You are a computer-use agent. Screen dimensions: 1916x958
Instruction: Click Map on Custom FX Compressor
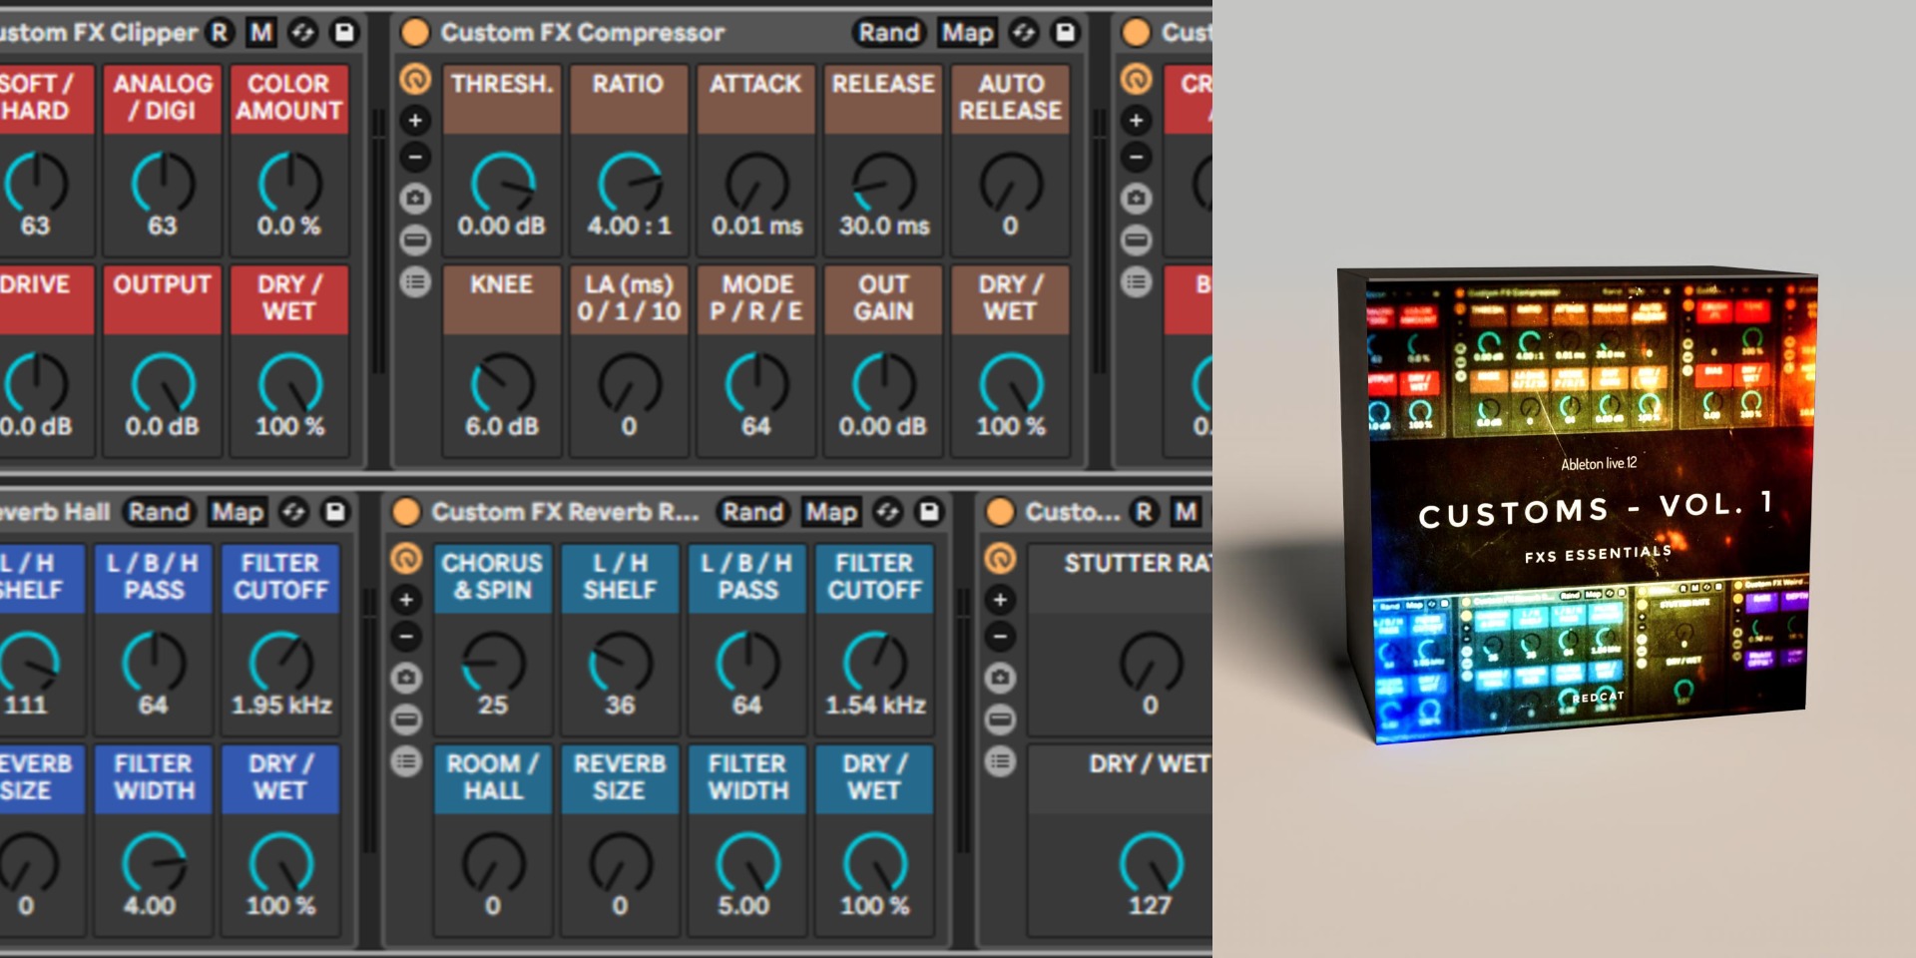click(967, 33)
